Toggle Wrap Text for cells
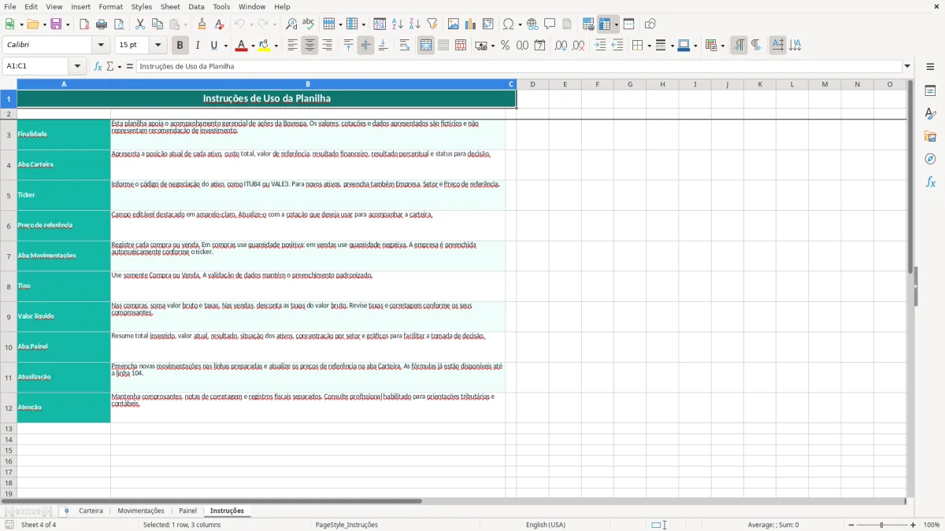Screen dimensions: 945x531 [x=405, y=46]
